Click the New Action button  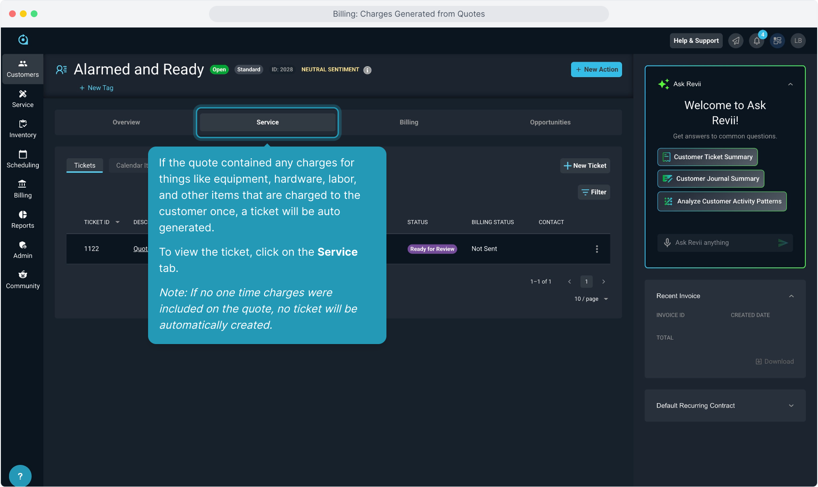pos(596,69)
